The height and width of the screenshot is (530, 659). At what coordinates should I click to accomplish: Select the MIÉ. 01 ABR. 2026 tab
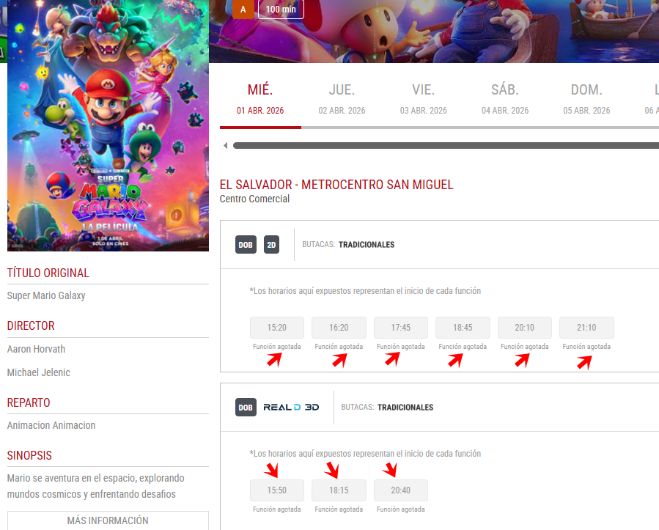(260, 99)
